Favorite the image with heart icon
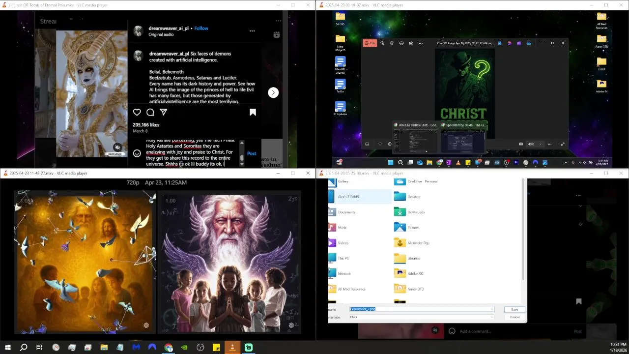This screenshot has height=354, width=629. 380,144
